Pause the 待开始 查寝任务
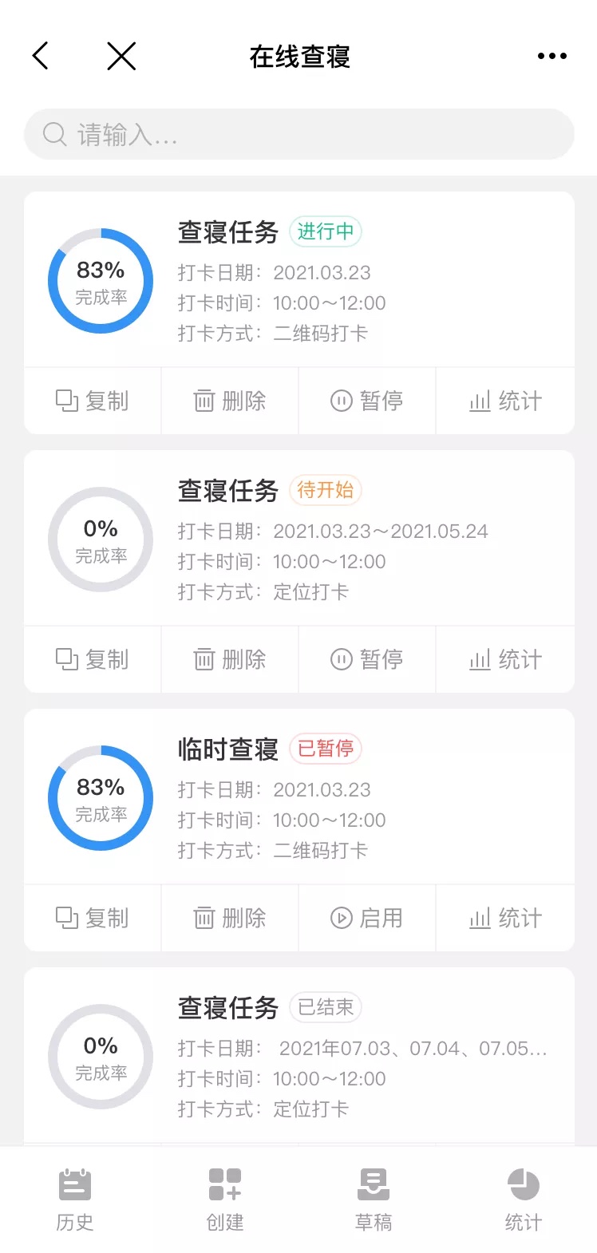 [367, 659]
